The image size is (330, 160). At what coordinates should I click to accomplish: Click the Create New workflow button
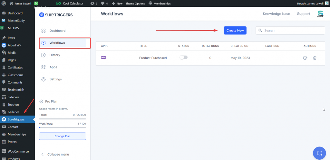tap(235, 31)
